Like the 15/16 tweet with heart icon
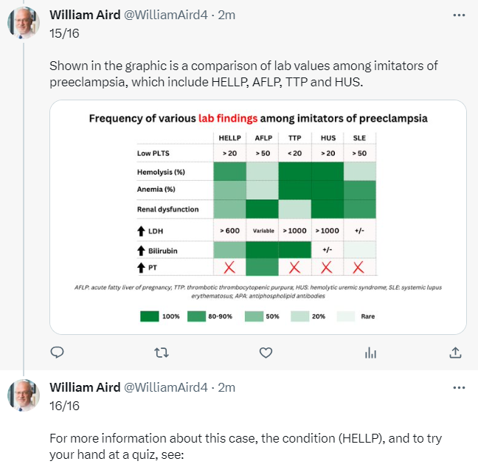The image size is (478, 464). [x=266, y=353]
